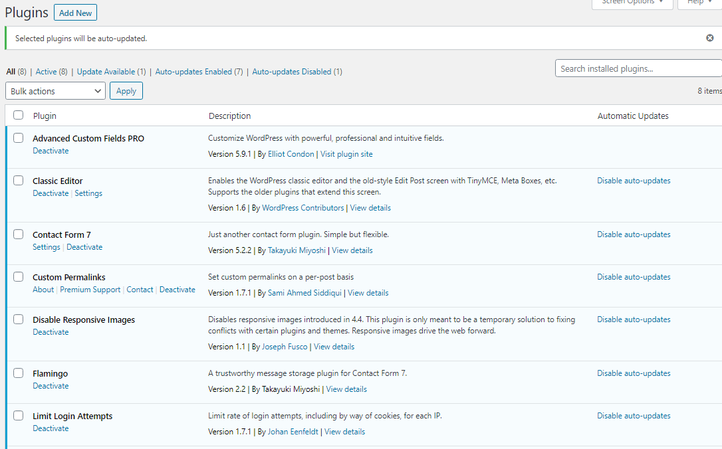
Task: Focus the Search installed plugins field
Action: pyautogui.click(x=638, y=68)
